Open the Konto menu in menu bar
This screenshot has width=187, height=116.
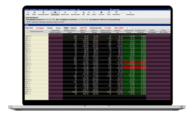pyautogui.click(x=46, y=9)
